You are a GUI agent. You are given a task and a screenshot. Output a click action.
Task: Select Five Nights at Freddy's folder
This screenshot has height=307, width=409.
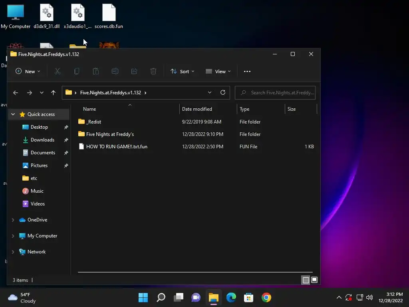(x=197, y=134)
